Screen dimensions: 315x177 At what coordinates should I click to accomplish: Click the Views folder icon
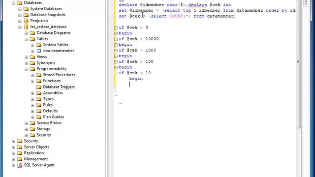[32, 57]
